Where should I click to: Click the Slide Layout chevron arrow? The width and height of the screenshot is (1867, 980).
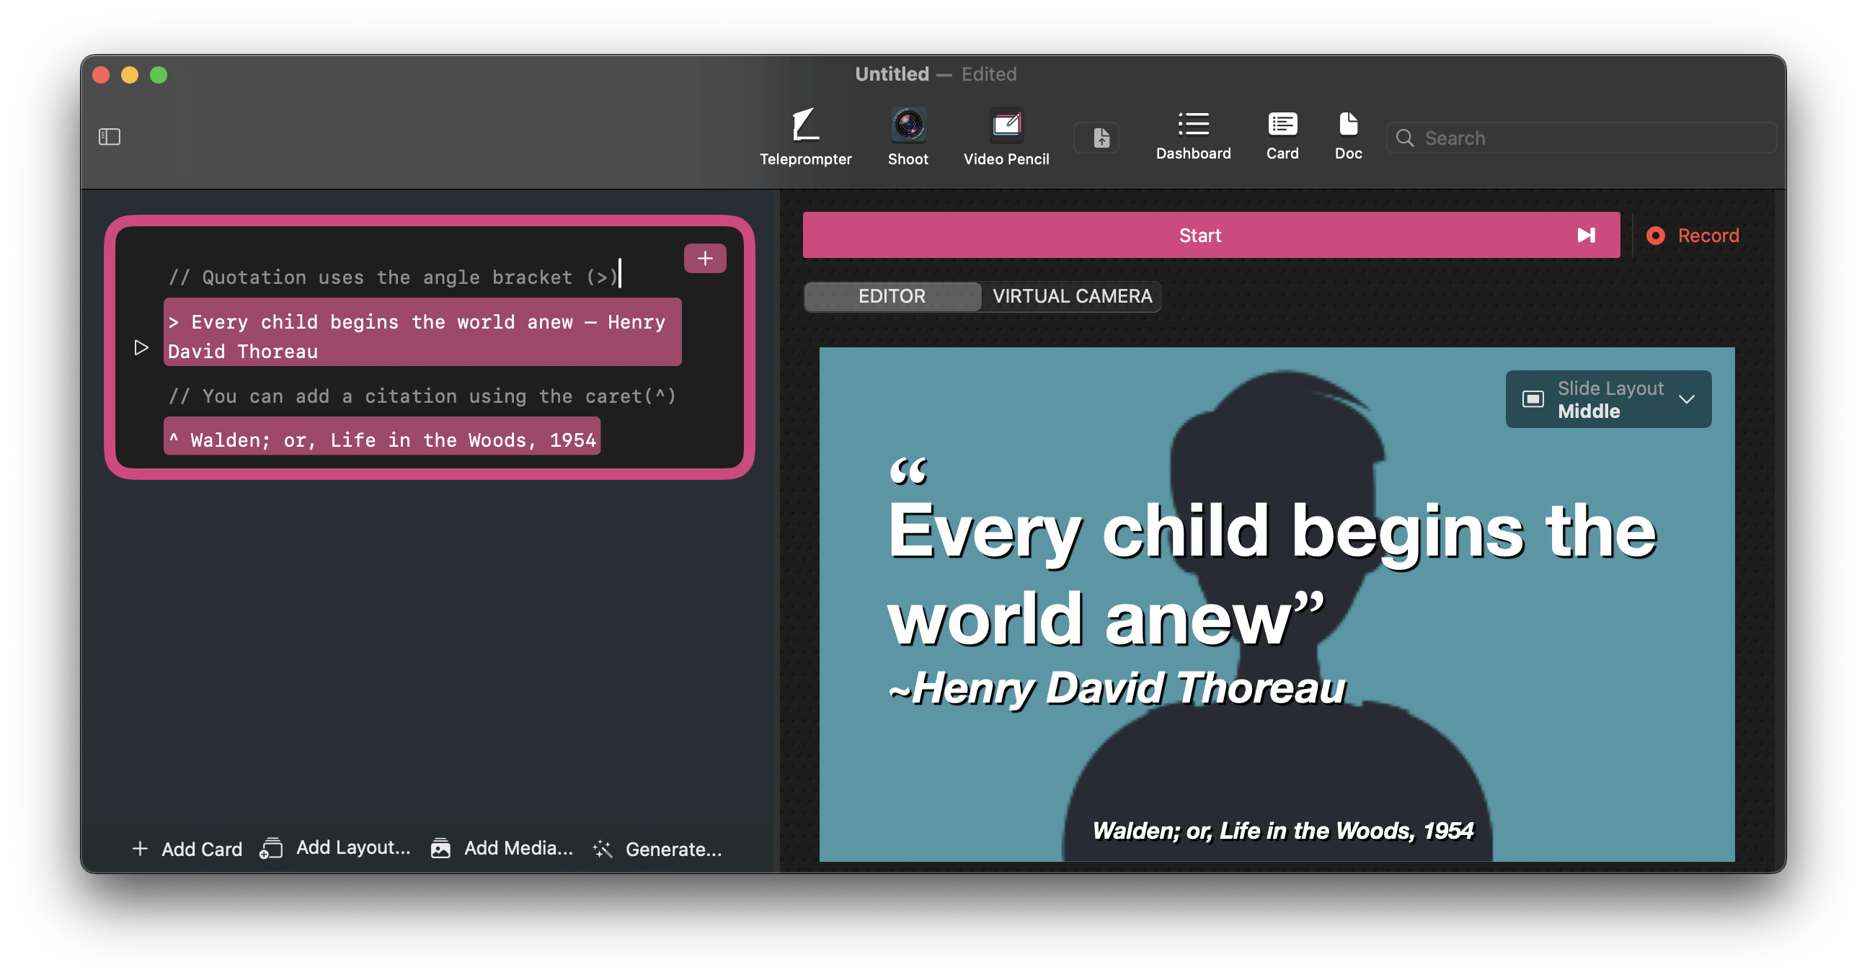1686,399
